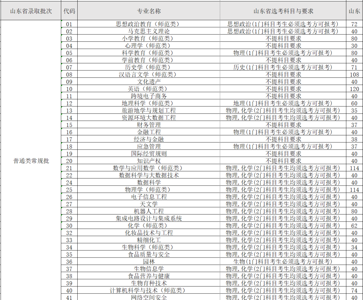
Task: Select the 天文学 cell
Action: point(149,204)
